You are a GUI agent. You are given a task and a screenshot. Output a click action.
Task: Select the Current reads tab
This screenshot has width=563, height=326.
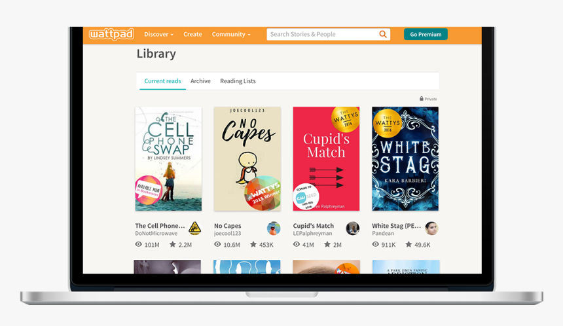point(162,81)
